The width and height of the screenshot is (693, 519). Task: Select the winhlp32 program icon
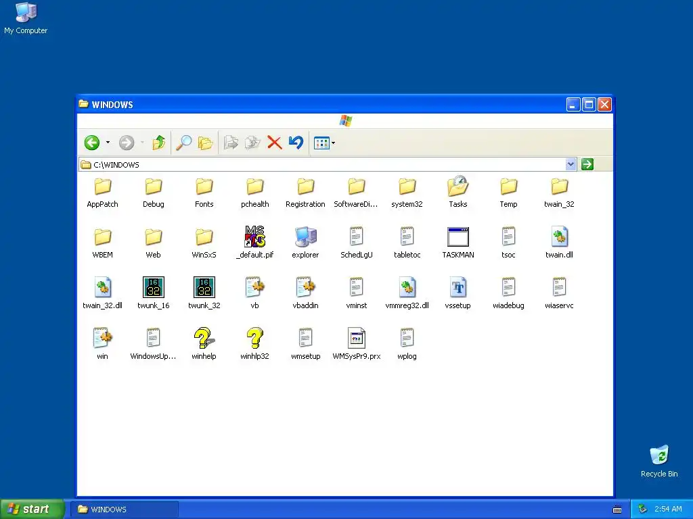click(255, 344)
